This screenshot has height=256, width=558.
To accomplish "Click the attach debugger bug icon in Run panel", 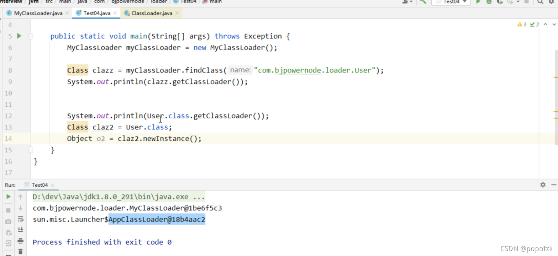I will tap(9, 233).
